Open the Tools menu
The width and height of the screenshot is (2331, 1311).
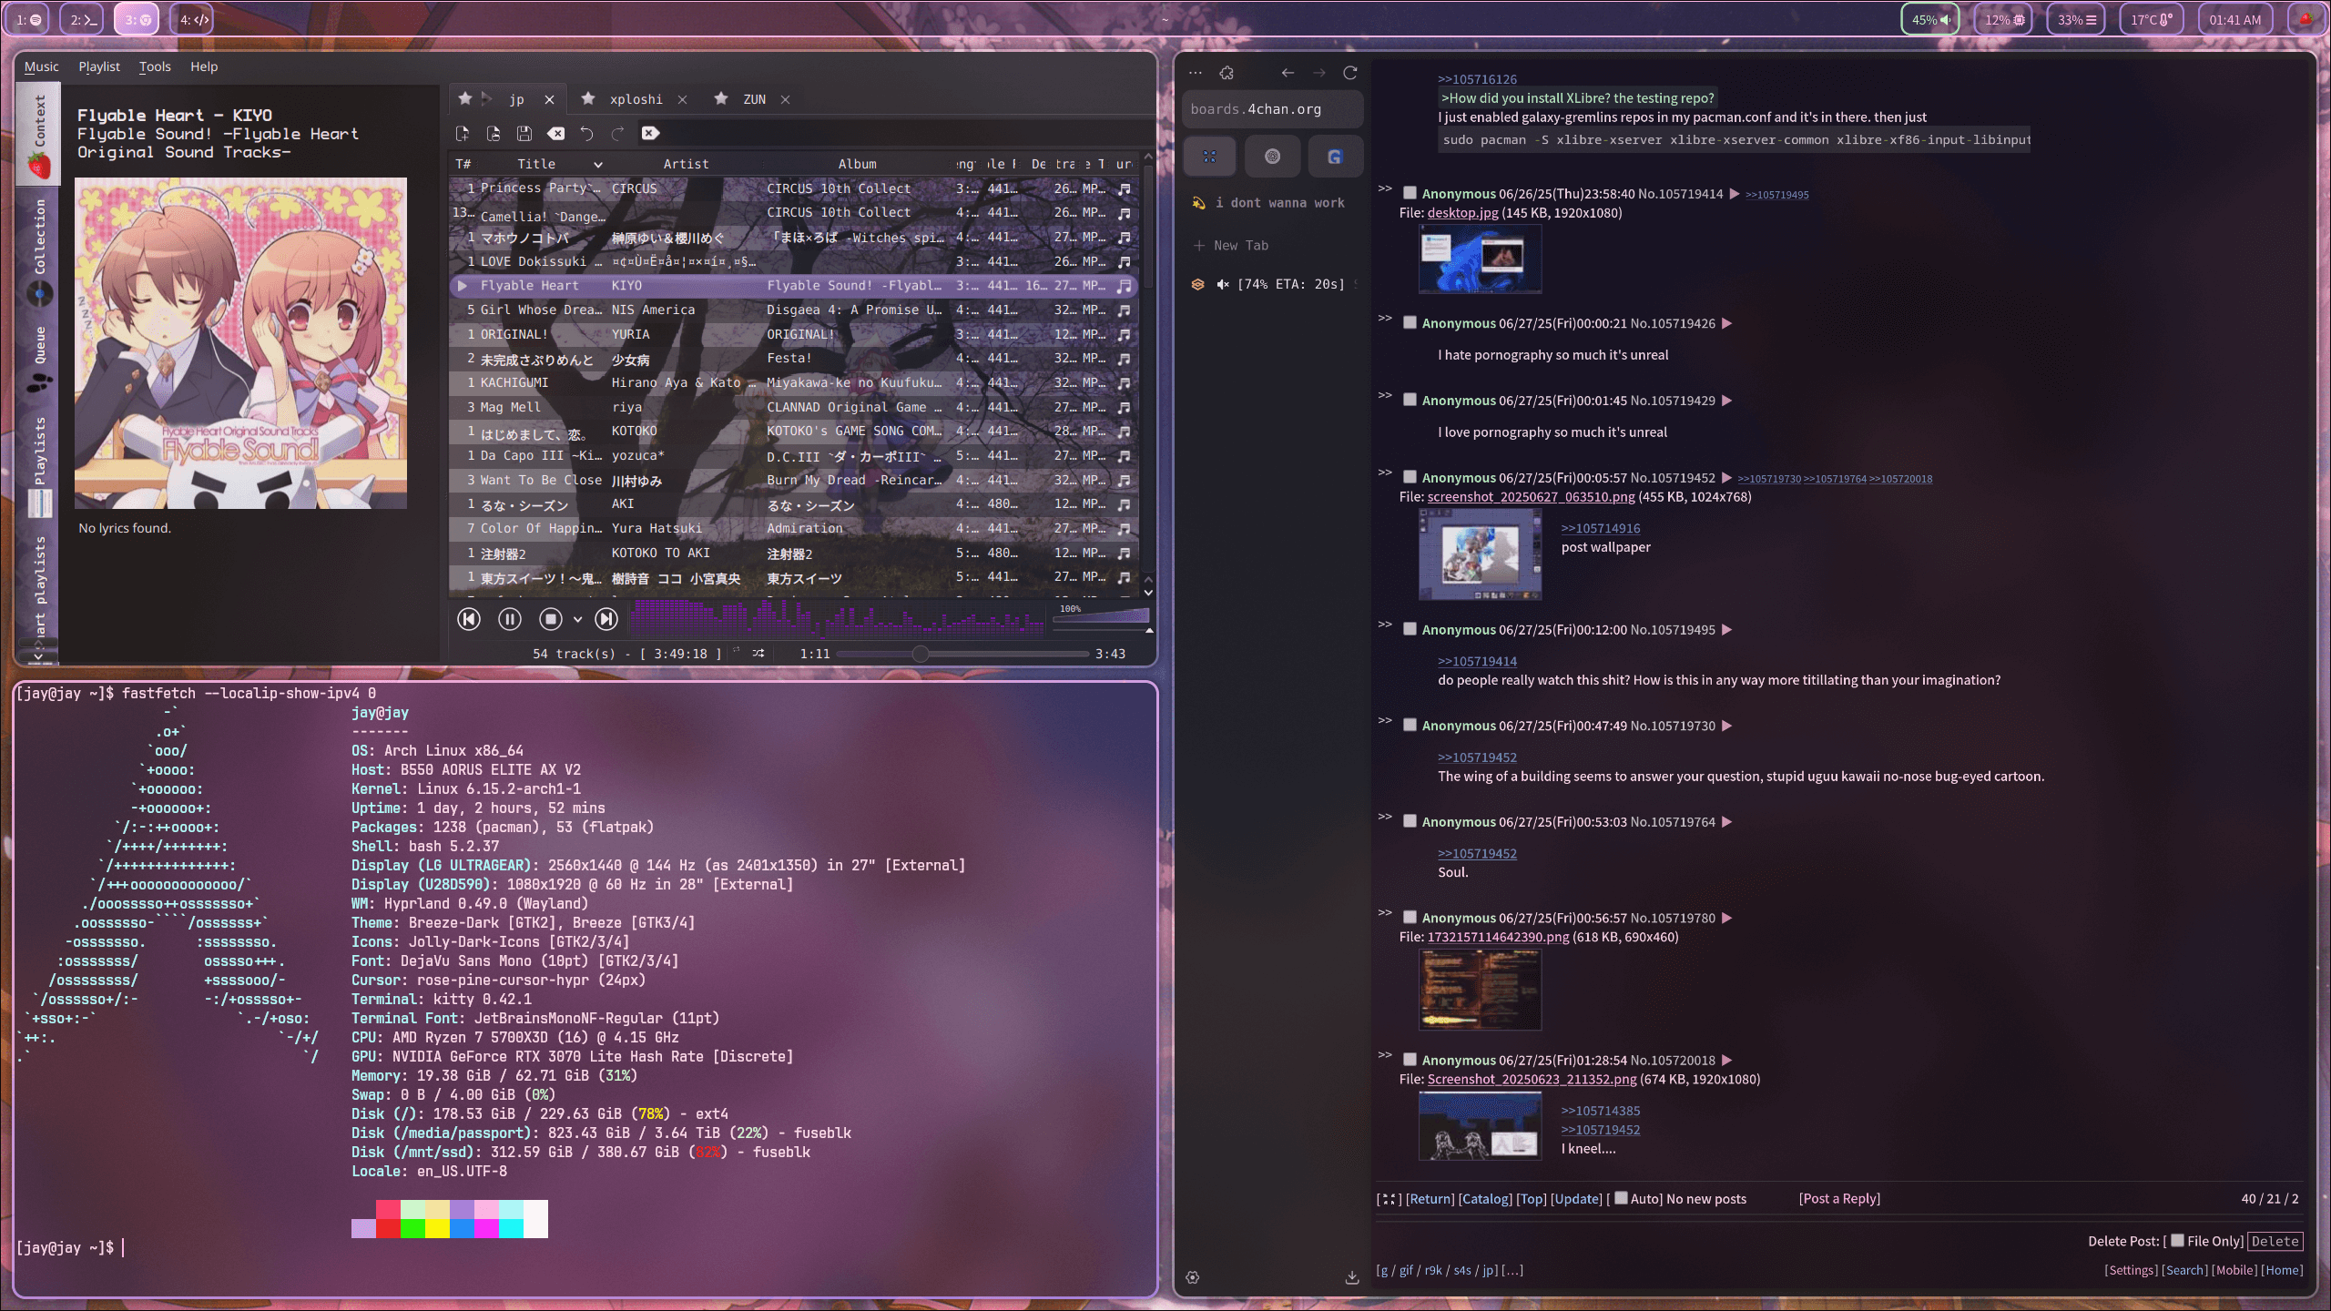click(155, 66)
